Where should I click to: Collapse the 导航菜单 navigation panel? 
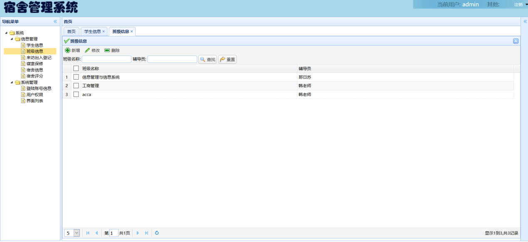tap(55, 22)
